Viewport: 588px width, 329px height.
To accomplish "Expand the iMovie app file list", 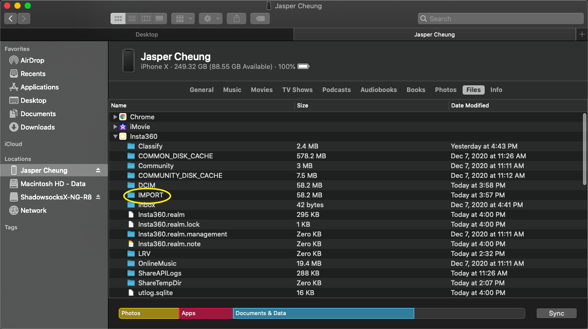I will coord(115,127).
